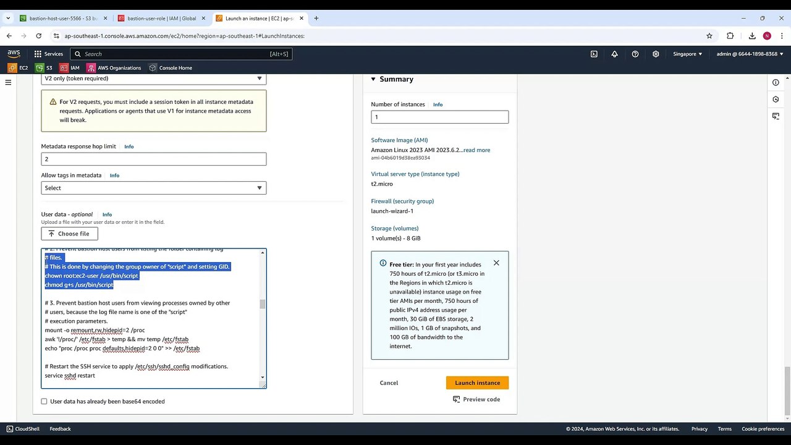Open AWS Organizations shortcut
The width and height of the screenshot is (791, 445).
[114, 68]
